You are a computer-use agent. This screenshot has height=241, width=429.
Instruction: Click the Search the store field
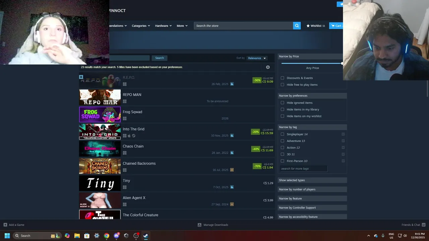pyautogui.click(x=243, y=26)
